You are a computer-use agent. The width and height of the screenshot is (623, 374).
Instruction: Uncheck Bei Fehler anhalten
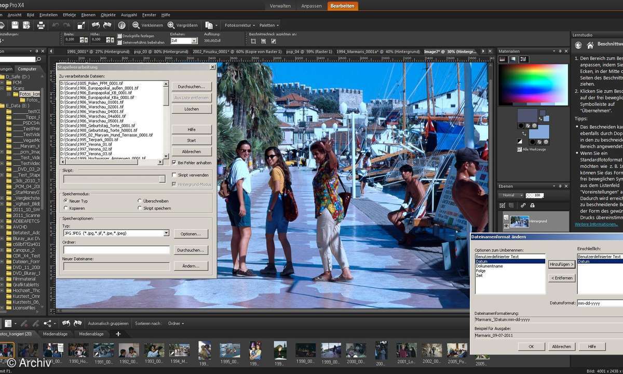(x=174, y=163)
